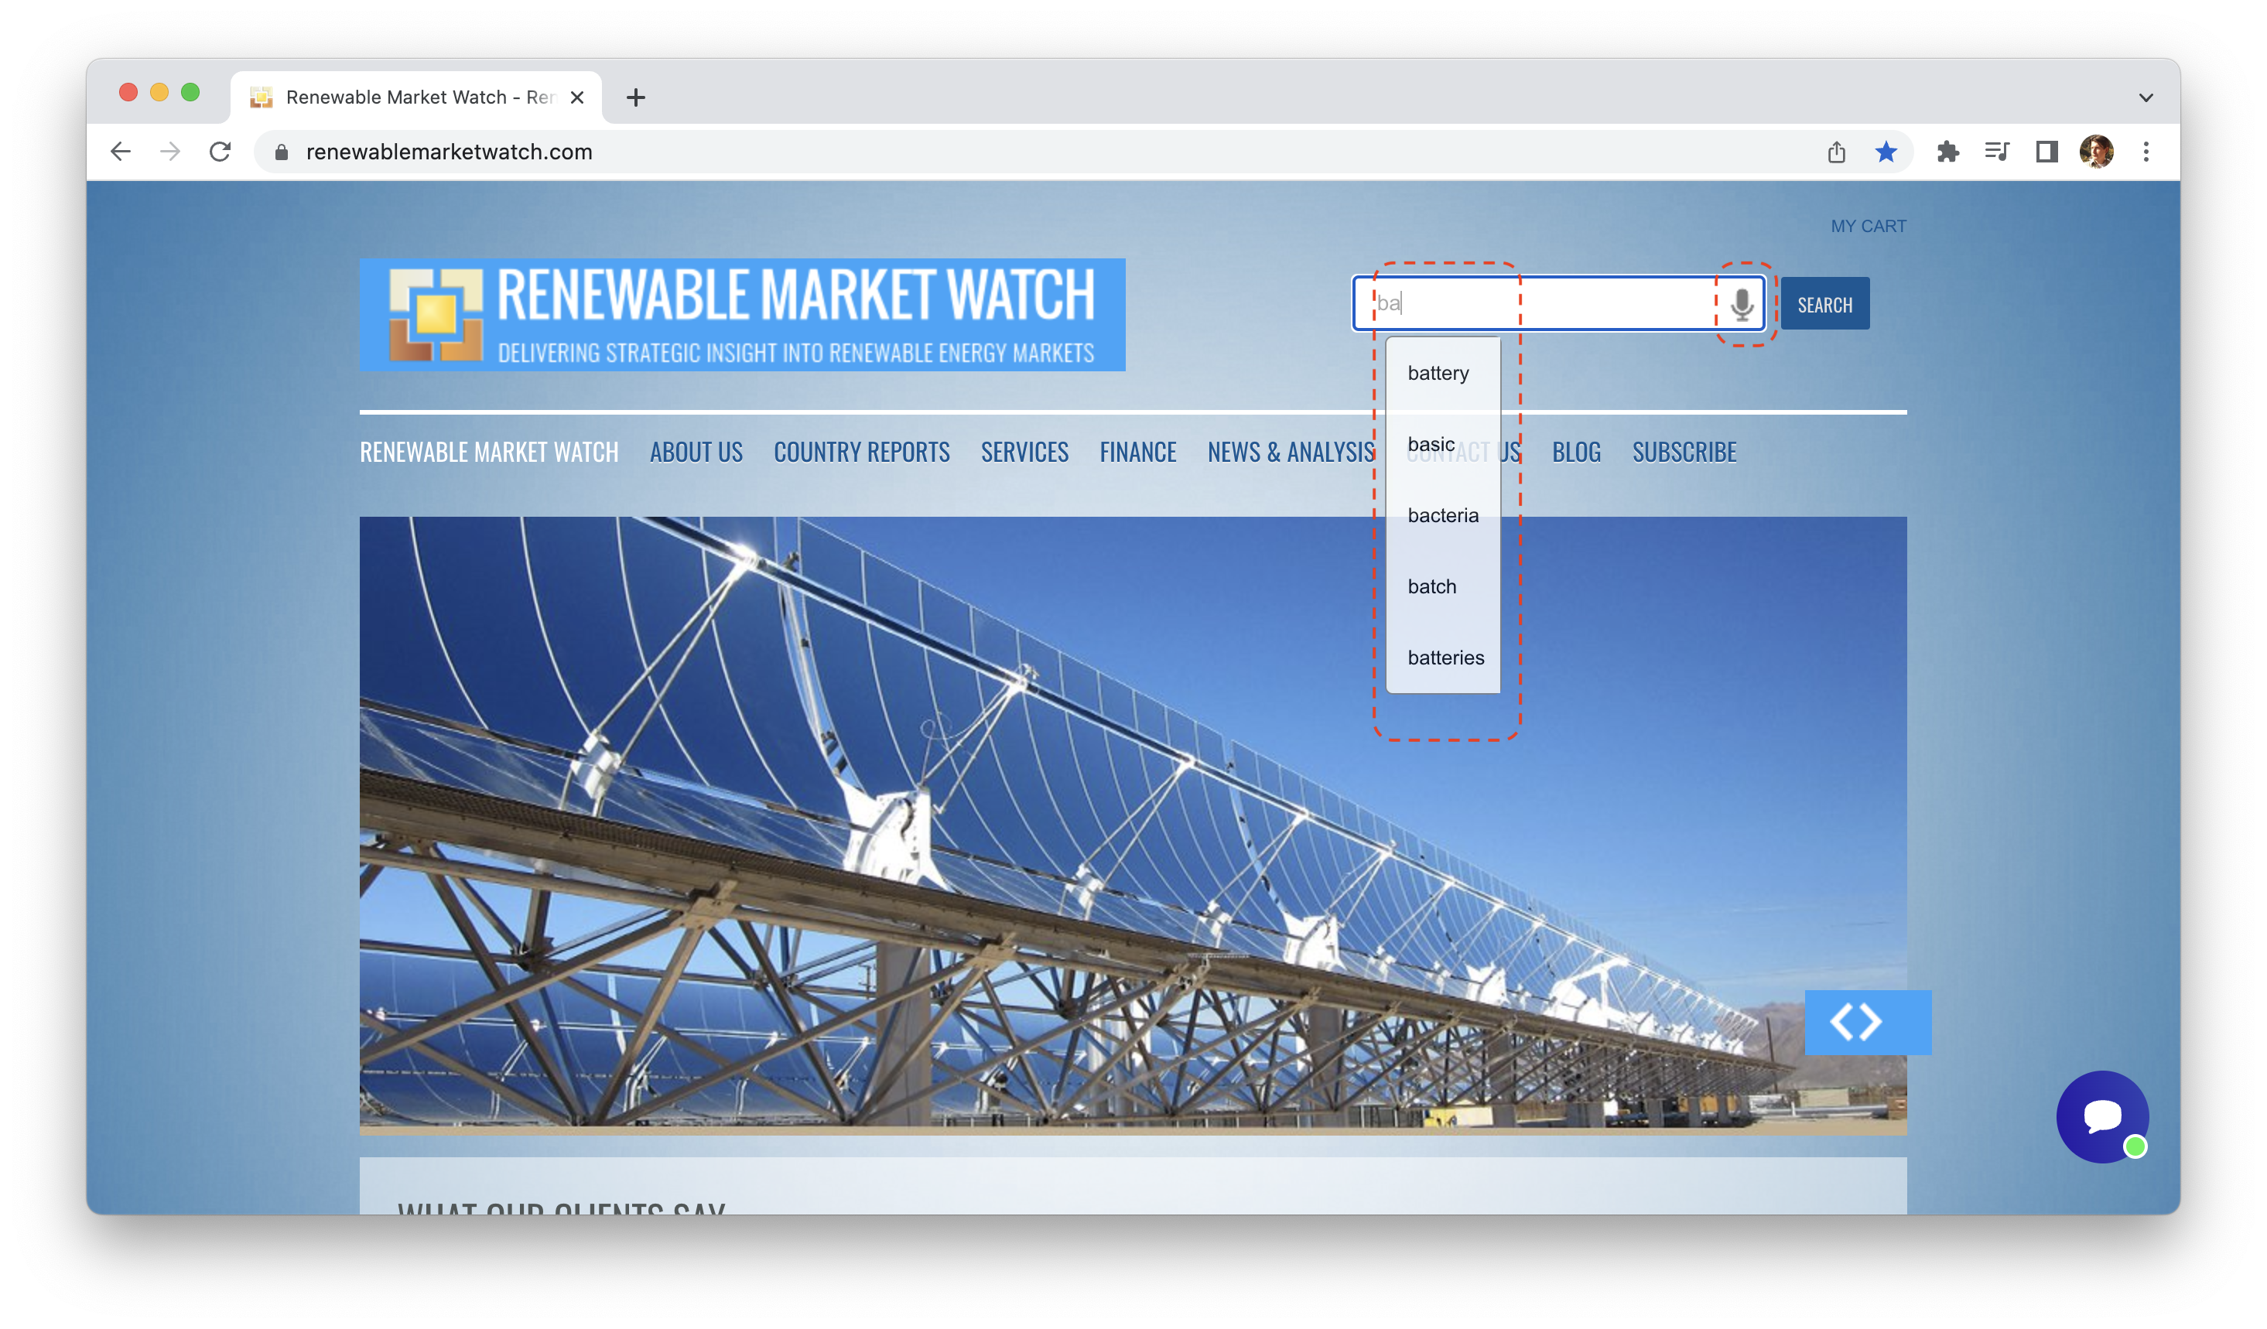Click the Renewable Market Watch logo banner

(742, 315)
